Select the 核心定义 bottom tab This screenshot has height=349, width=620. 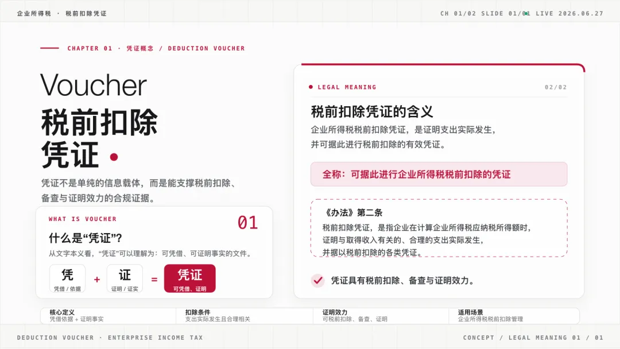coord(108,316)
